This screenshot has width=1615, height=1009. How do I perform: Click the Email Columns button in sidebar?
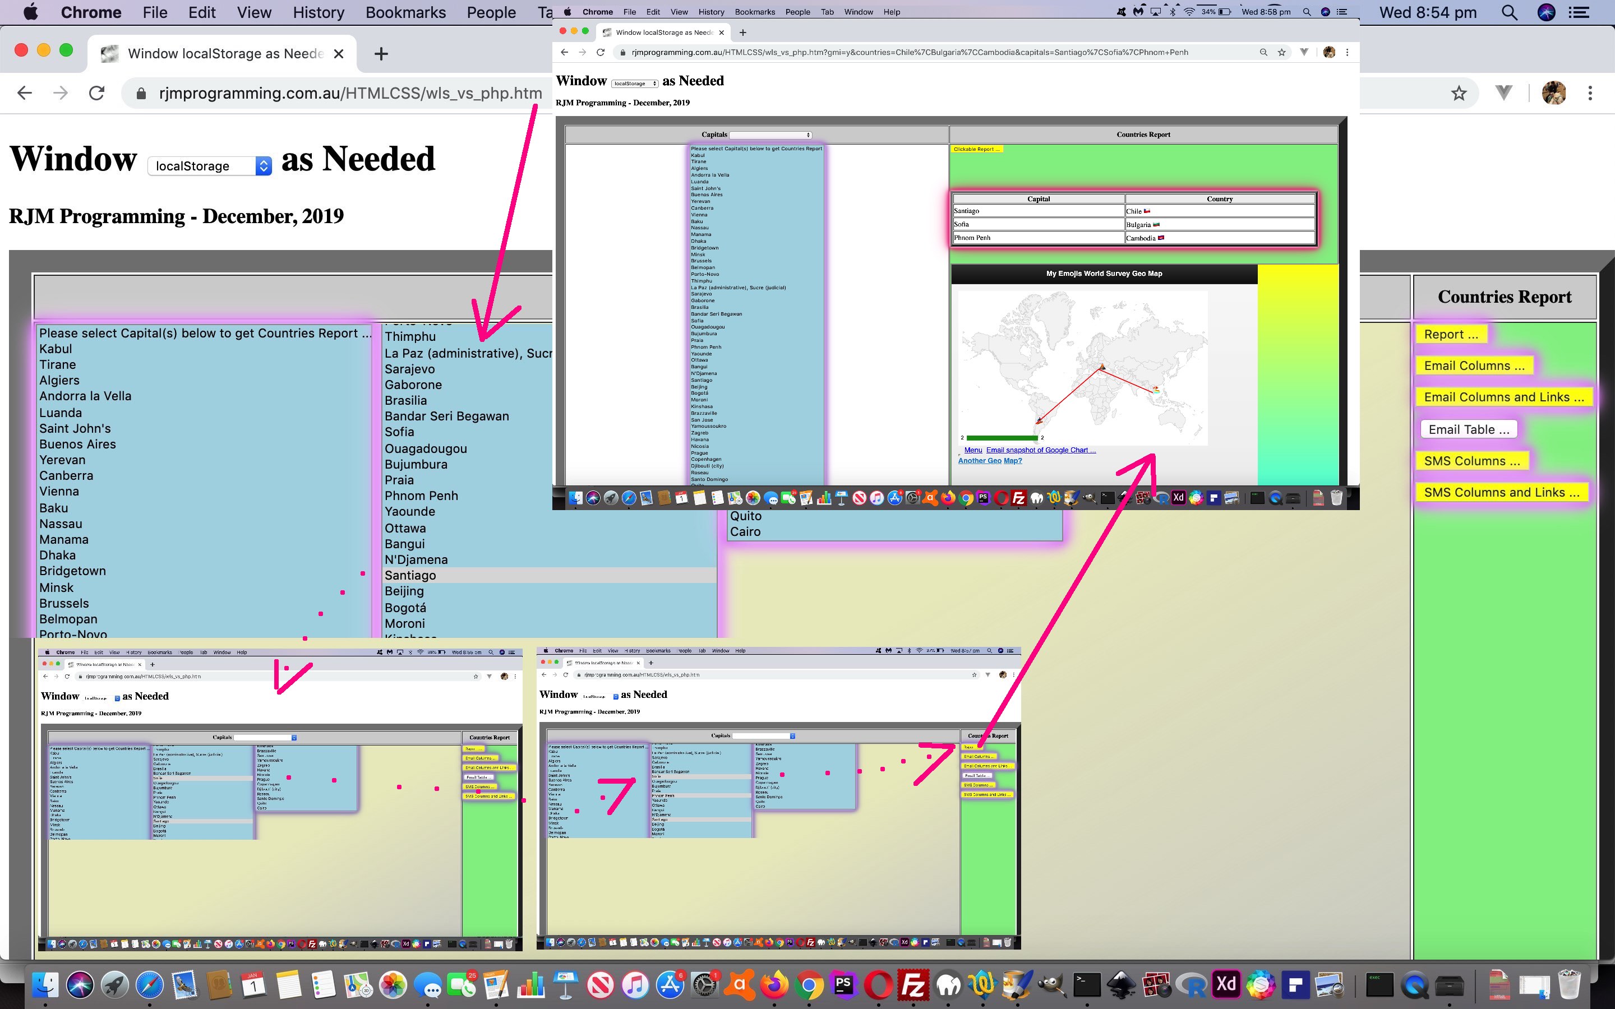[x=1473, y=365]
